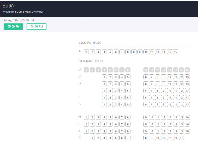Select seat 5 in row D
198x148 pixels.
coord(128,84)
